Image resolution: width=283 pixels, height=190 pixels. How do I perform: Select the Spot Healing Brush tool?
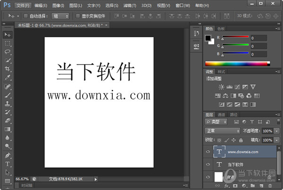8,87
